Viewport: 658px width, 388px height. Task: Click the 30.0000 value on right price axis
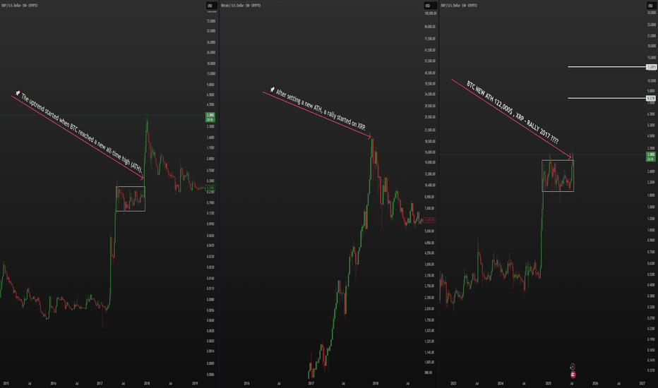pyautogui.click(x=651, y=13)
